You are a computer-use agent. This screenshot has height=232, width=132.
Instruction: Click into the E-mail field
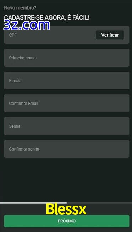pyautogui.click(x=67, y=80)
